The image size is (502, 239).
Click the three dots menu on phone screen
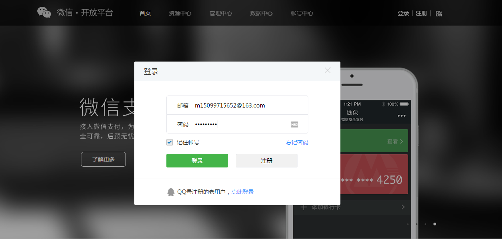402,116
